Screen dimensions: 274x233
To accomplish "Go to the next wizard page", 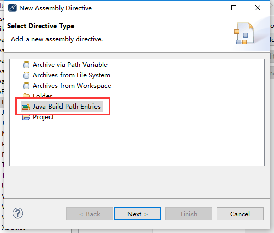I will [138, 214].
